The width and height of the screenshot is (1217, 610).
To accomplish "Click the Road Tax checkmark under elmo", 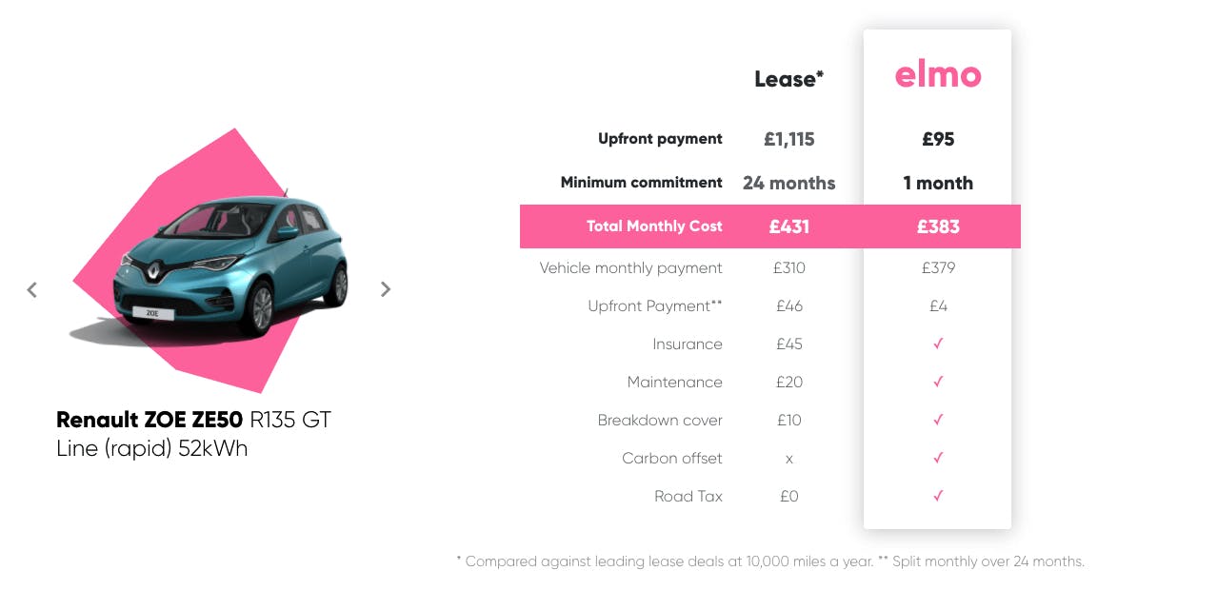I will pyautogui.click(x=938, y=496).
